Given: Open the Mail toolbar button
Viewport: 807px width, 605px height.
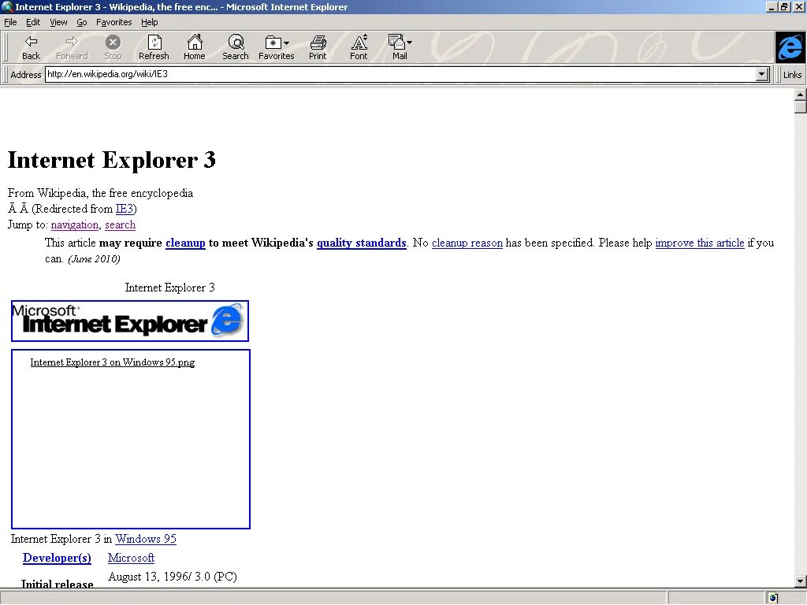Looking at the screenshot, I should (x=397, y=47).
